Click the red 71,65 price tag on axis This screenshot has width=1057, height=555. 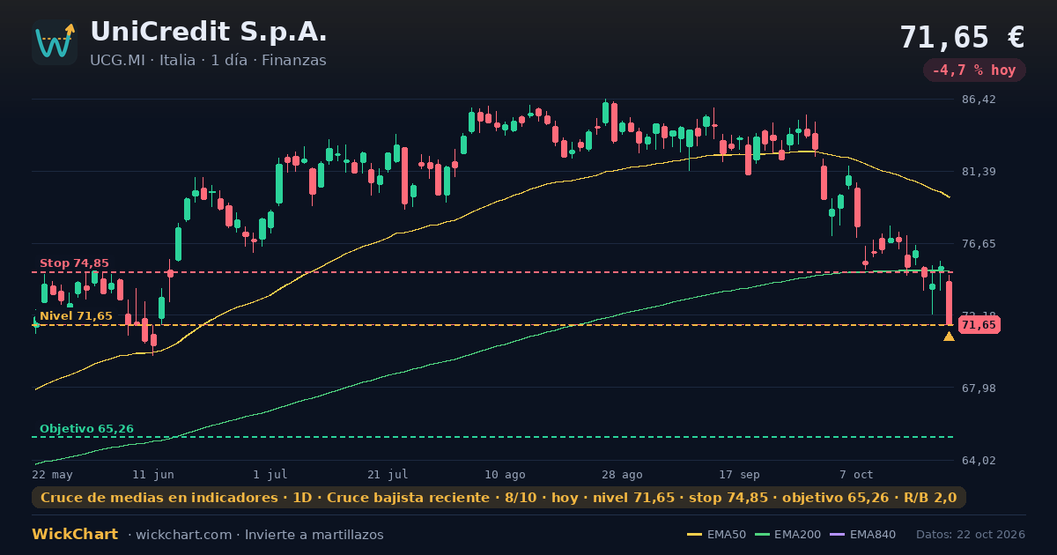tap(979, 325)
